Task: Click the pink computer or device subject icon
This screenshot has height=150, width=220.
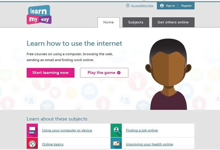Action: coord(32,130)
